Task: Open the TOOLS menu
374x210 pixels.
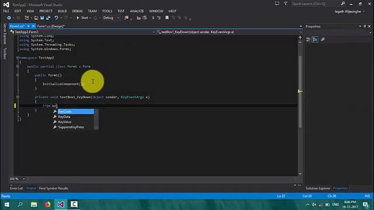Action: click(x=107, y=11)
